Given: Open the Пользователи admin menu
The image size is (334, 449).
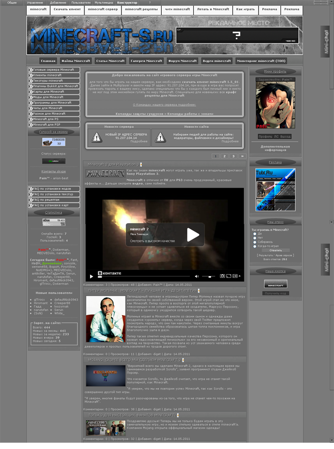Looking at the screenshot, I should 81,2.
